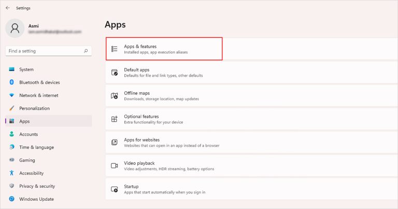Viewport: 398px width, 209px height.
Task: Click the back arrow in Settings header
Action: pyautogui.click(x=7, y=8)
